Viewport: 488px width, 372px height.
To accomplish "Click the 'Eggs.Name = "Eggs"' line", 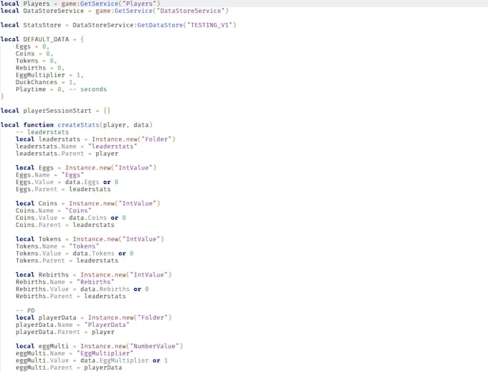I will click(x=50, y=175).
